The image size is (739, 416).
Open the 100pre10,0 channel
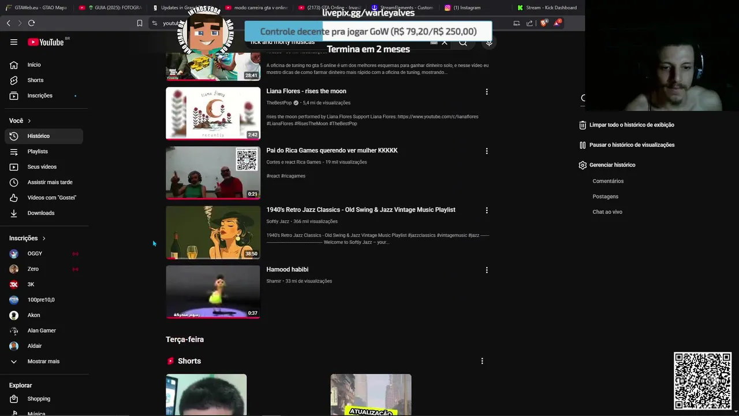pyautogui.click(x=44, y=300)
